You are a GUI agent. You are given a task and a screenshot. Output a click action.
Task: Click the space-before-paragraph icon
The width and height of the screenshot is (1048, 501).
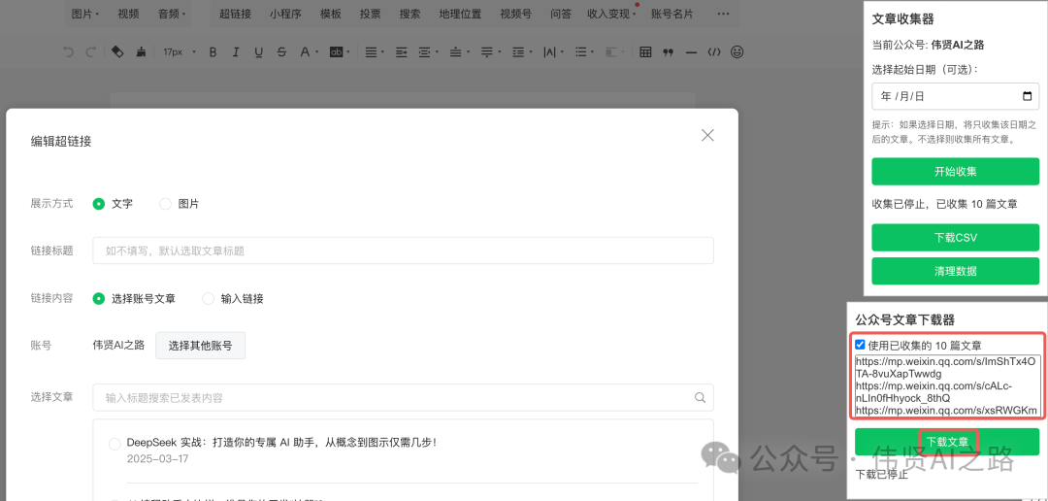pyautogui.click(x=456, y=52)
